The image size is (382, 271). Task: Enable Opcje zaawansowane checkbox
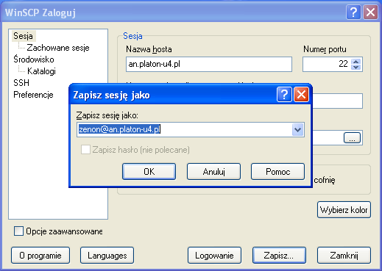[x=18, y=231]
